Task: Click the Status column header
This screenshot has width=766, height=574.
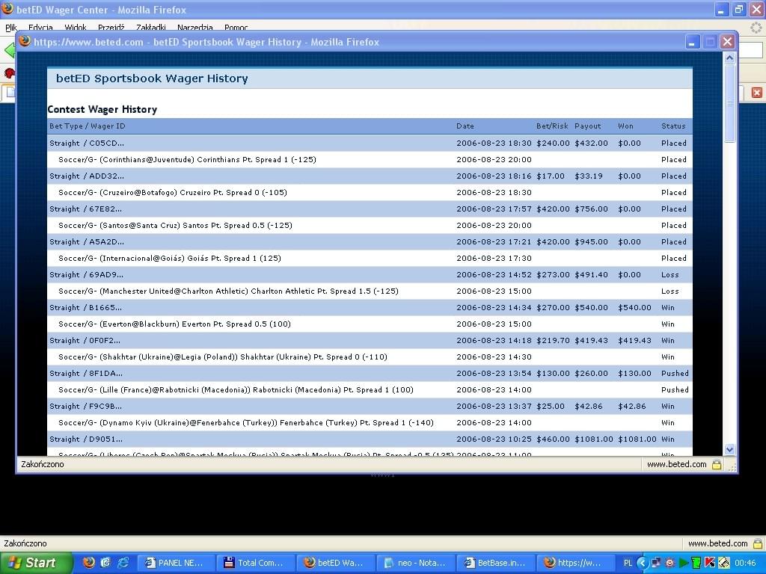Action: pyautogui.click(x=673, y=126)
